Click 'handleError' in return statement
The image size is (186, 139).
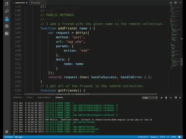click(x=131, y=77)
